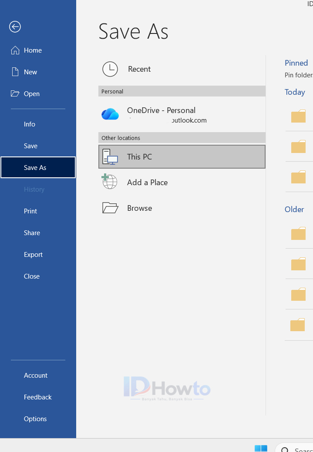Open the Share option
The width and height of the screenshot is (313, 452).
pos(32,233)
